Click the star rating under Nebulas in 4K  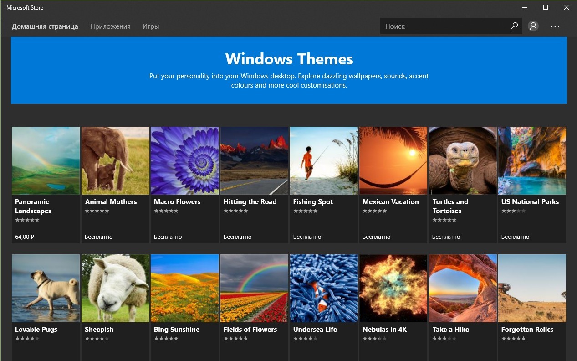point(375,339)
